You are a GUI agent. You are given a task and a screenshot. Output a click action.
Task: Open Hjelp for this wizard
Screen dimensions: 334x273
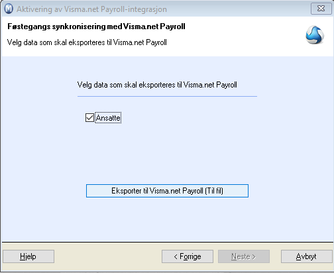point(28,256)
